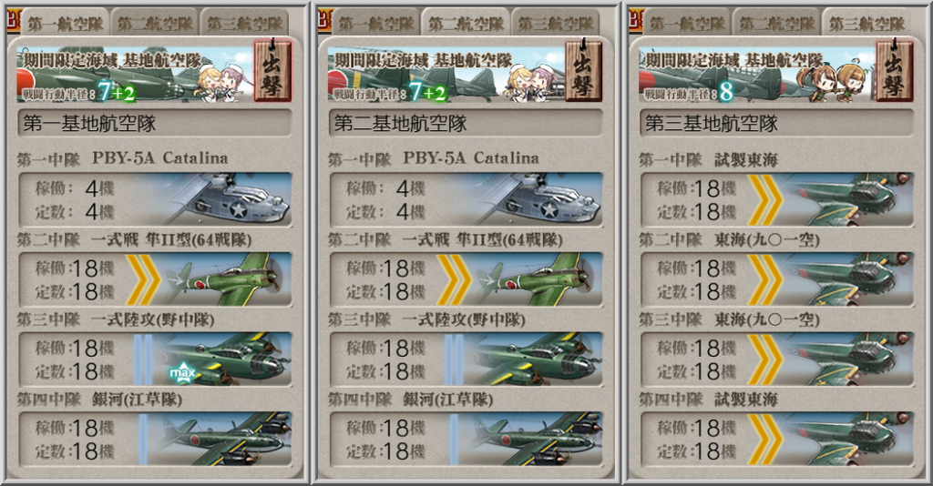Image resolution: width=933 pixels, height=486 pixels.
Task: Click the 一式陸攻(野中隊) slot in 第二基地航空隊
Action: (466, 359)
